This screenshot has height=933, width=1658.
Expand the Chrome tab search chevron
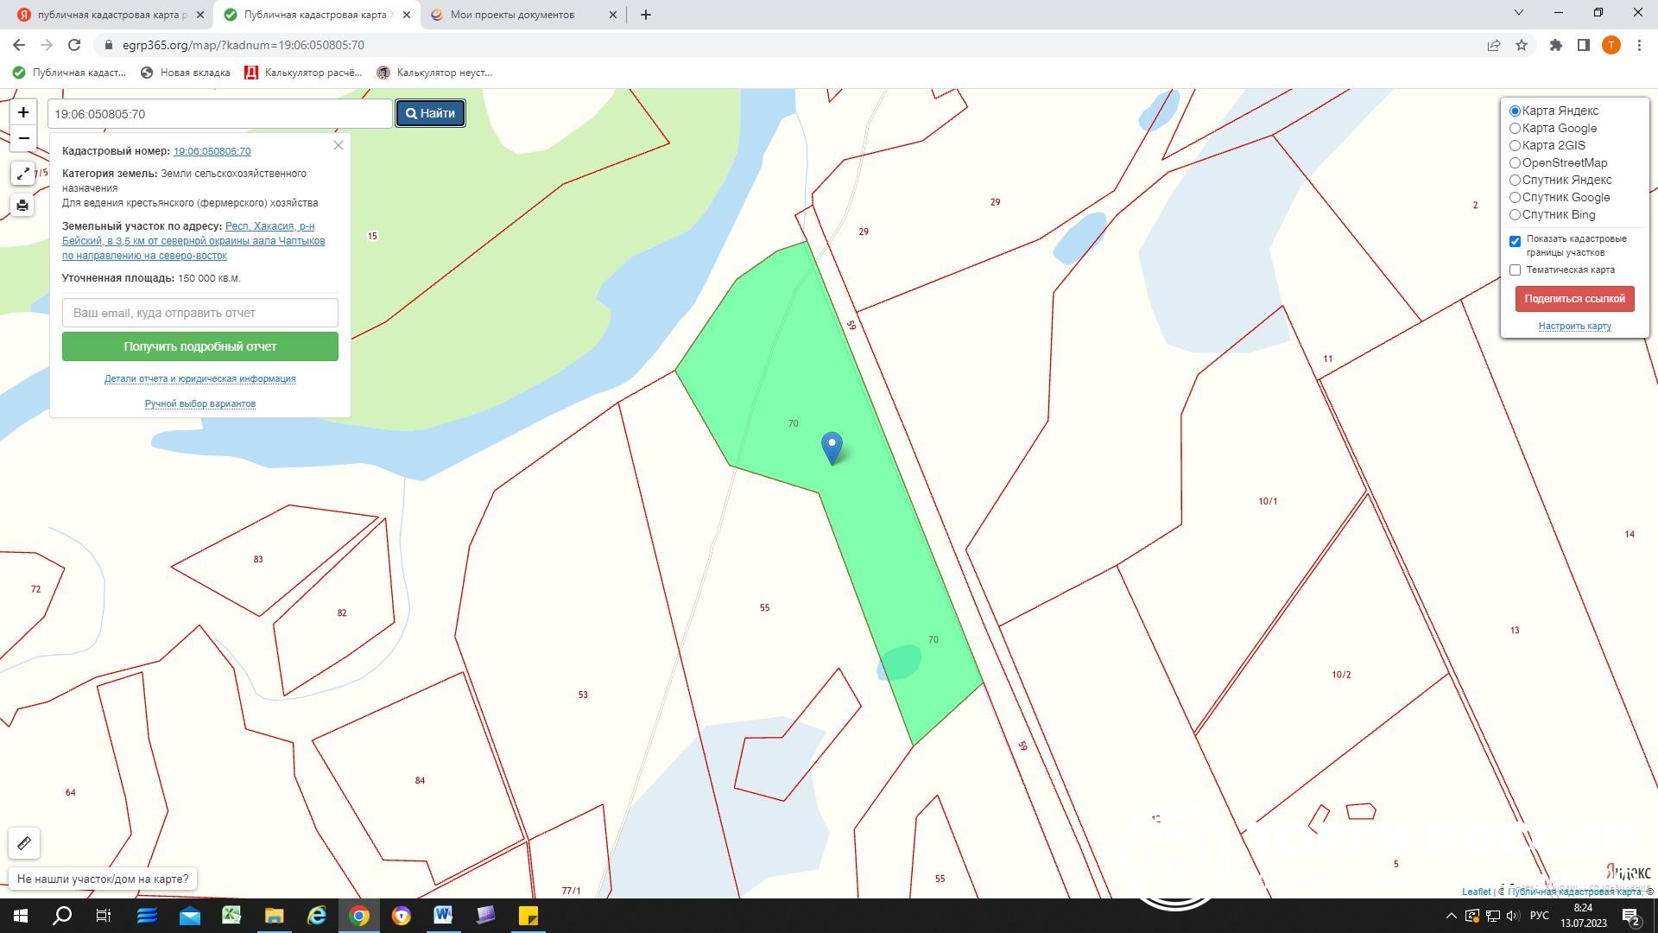click(1519, 13)
